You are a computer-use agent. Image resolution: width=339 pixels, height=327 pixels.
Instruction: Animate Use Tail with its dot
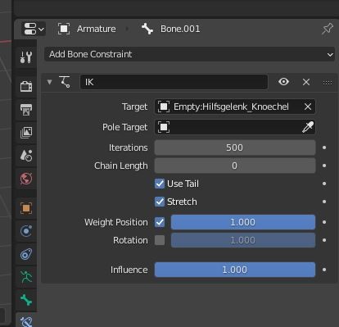324,184
